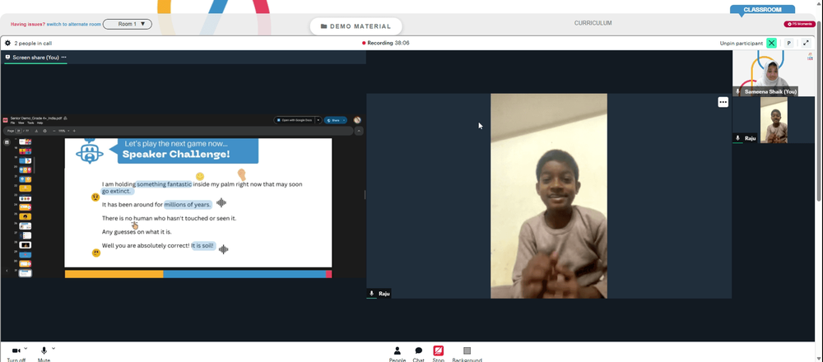Open the File menu in the PDF viewer
The width and height of the screenshot is (823, 362).
[12, 123]
